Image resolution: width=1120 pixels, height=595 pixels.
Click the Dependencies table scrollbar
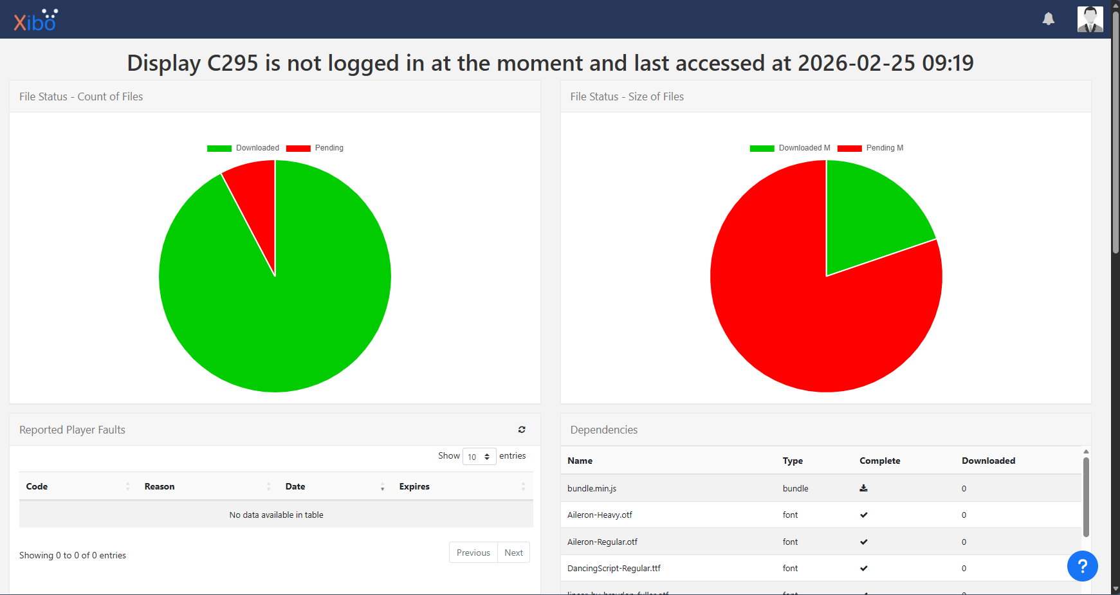[1086, 495]
